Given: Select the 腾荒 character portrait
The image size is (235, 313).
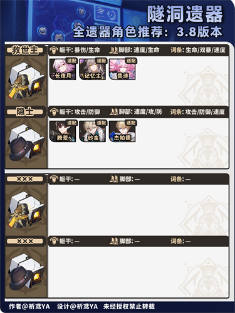Looking at the screenshot, I should click(x=63, y=131).
